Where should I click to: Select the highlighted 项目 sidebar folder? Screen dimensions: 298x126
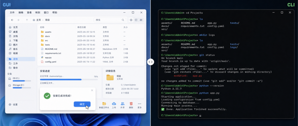pos(21,59)
